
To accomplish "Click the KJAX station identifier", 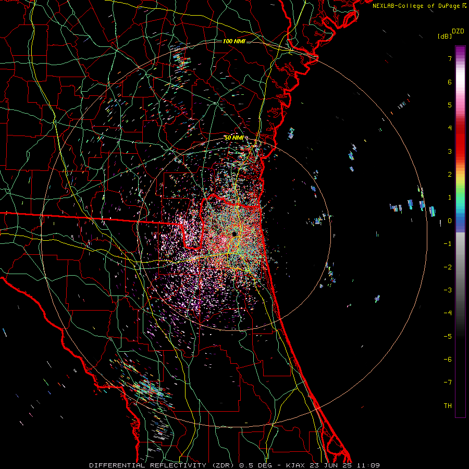I will coord(295,465).
